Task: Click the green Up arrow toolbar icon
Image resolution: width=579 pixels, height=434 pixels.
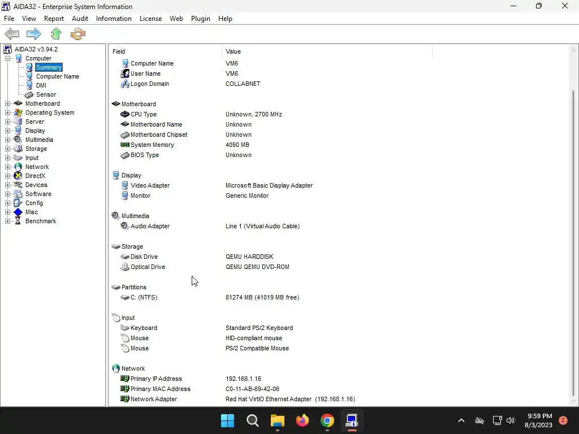Action: [56, 34]
